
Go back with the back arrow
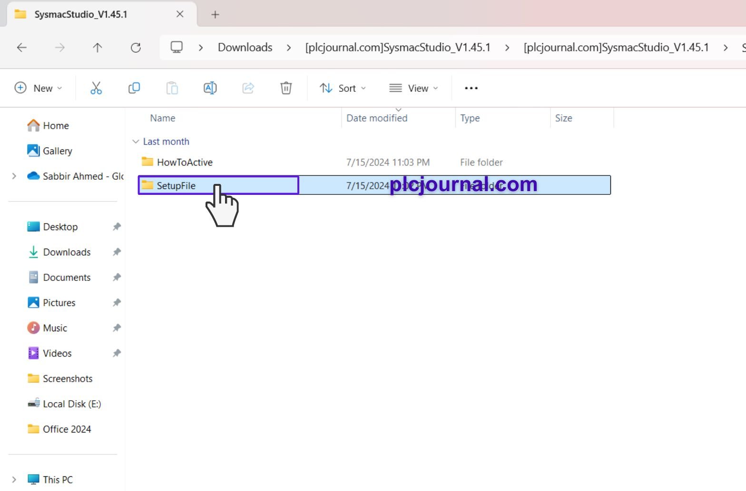[22, 48]
